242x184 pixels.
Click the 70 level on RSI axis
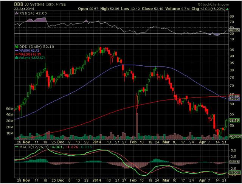click(x=232, y=22)
